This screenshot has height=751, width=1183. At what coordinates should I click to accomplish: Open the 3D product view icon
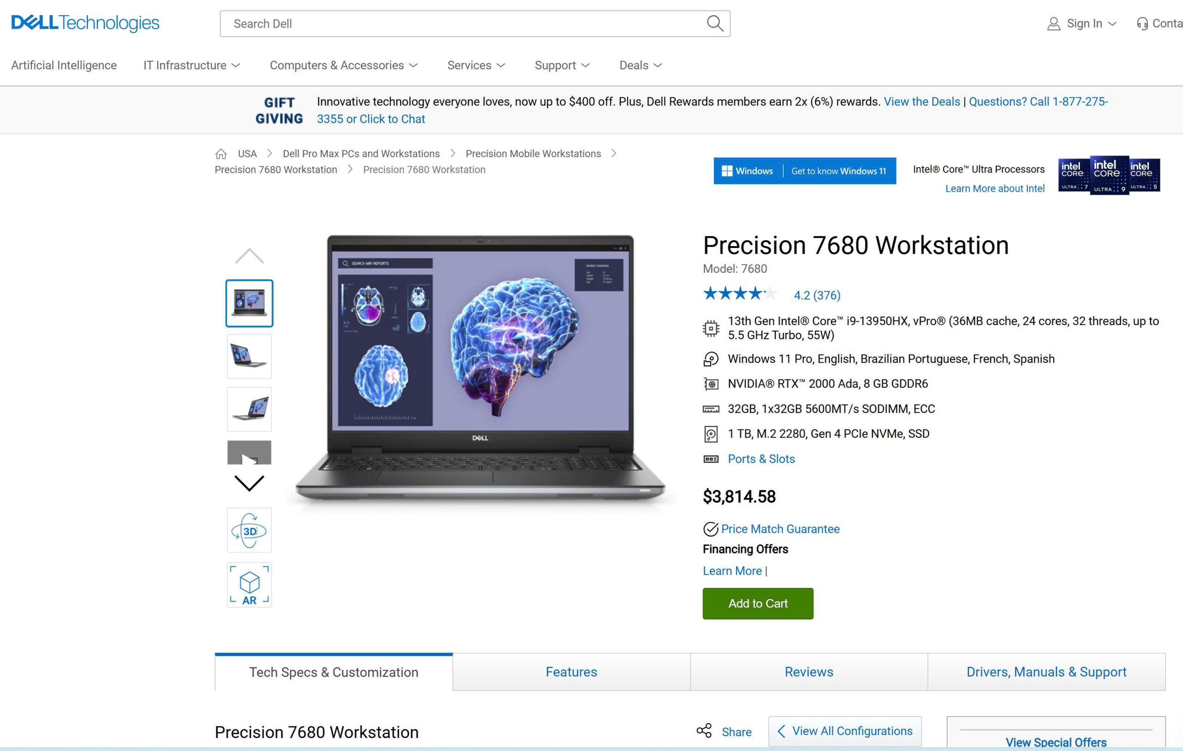tap(249, 531)
